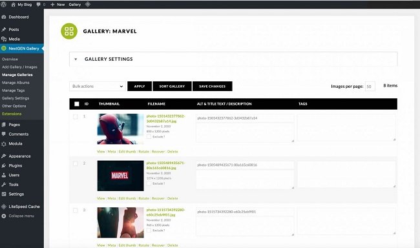Click the Pages sidebar icon
The width and height of the screenshot is (420, 248).
point(4,125)
